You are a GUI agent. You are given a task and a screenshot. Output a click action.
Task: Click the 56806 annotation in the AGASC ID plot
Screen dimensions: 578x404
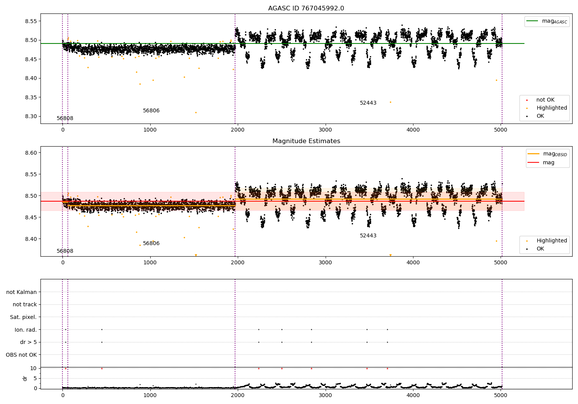coord(151,111)
